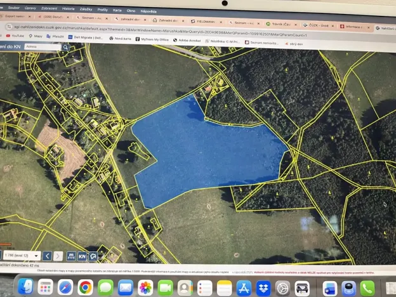The height and width of the screenshot is (297, 396).
Task: Go to previous map view arrow
Action: pyautogui.click(x=47, y=256)
